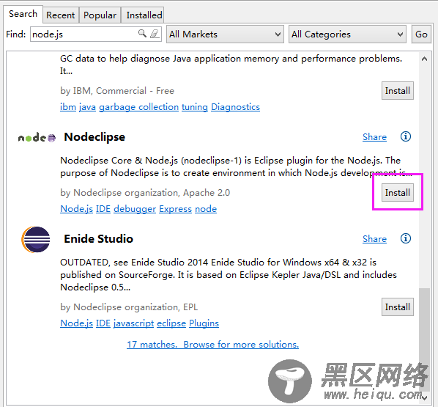Click the Nodeclipse logo thumbnail
This screenshot has height=407, width=438.
click(37, 138)
